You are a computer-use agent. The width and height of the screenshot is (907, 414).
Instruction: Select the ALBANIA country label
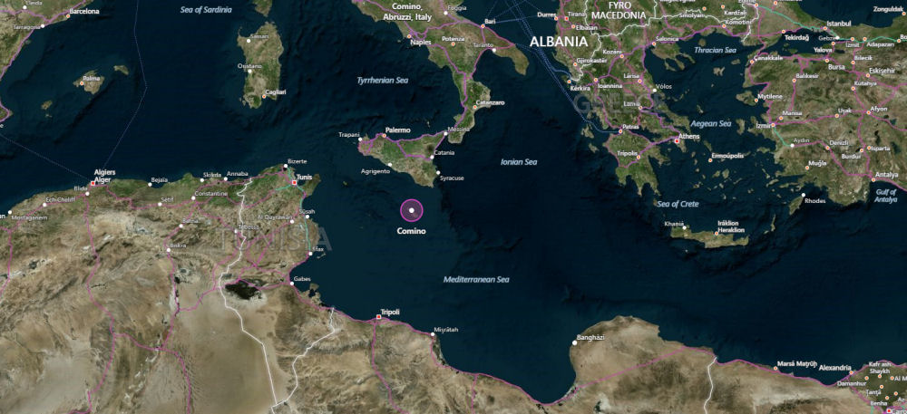pos(558,42)
